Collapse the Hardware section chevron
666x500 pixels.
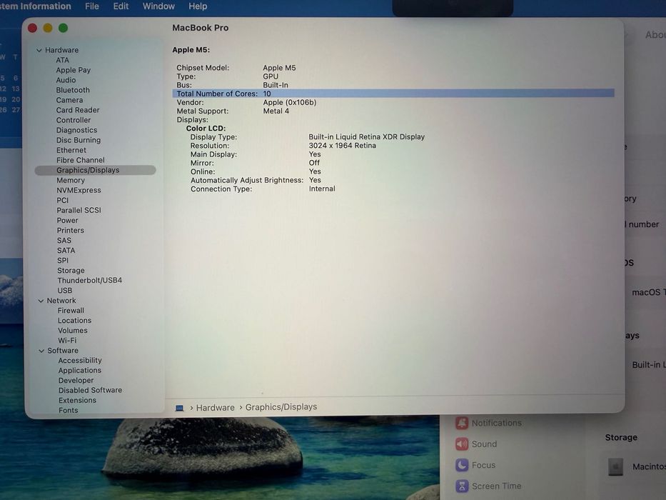(x=39, y=50)
